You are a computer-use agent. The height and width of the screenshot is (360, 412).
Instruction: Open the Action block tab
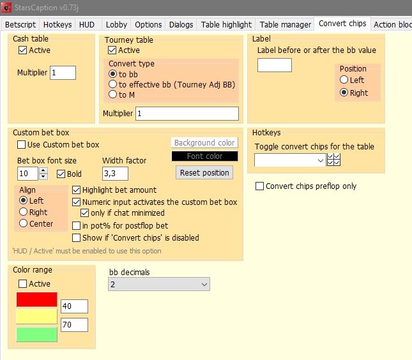coord(392,24)
